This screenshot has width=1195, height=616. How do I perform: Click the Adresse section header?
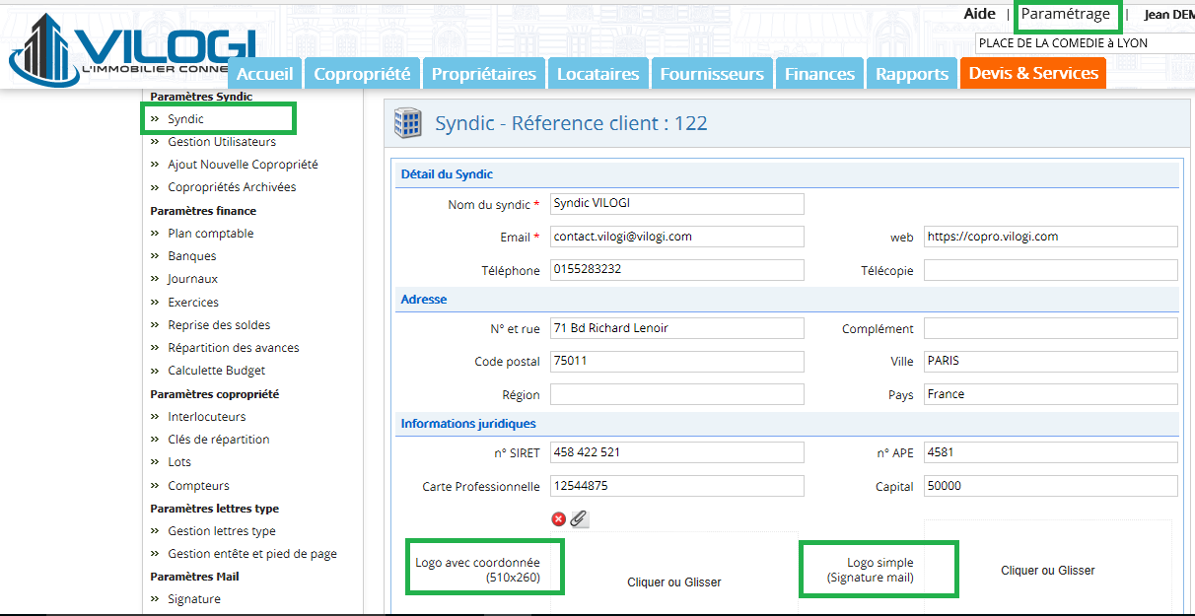[788, 299]
